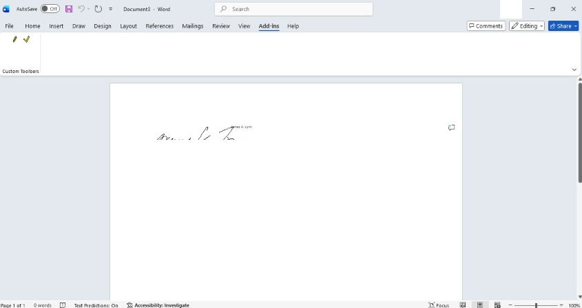
Task: Open the Undo history dropdown arrow
Action: [89, 9]
